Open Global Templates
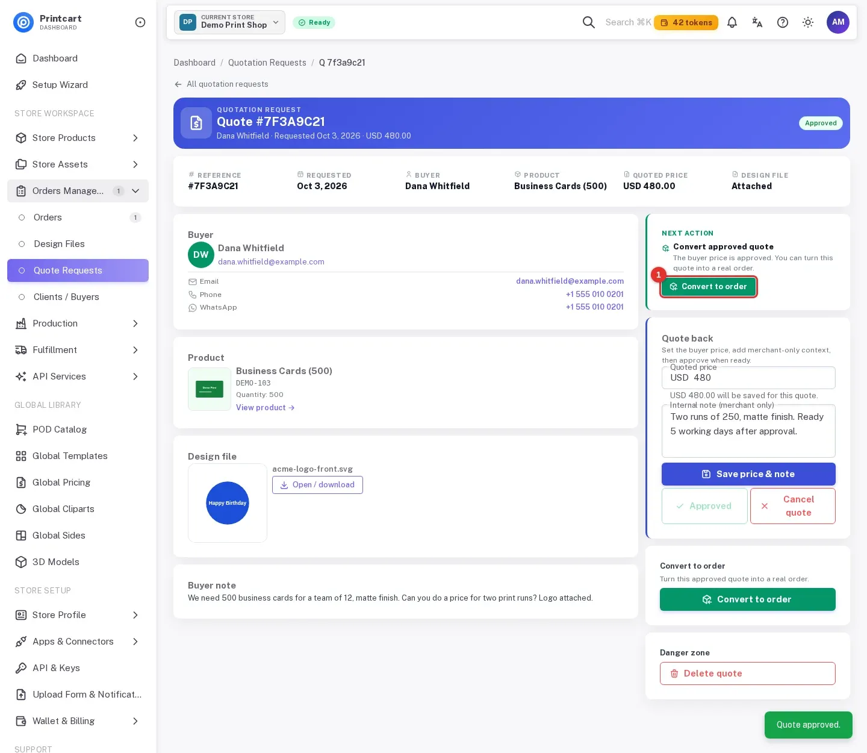Screen dimensions: 867x753 coord(78,456)
